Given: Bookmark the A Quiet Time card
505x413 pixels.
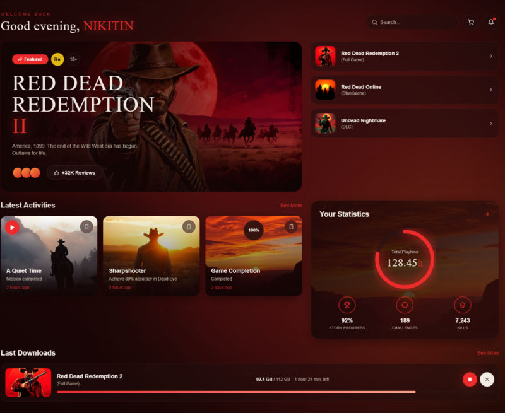Looking at the screenshot, I should pyautogui.click(x=86, y=227).
